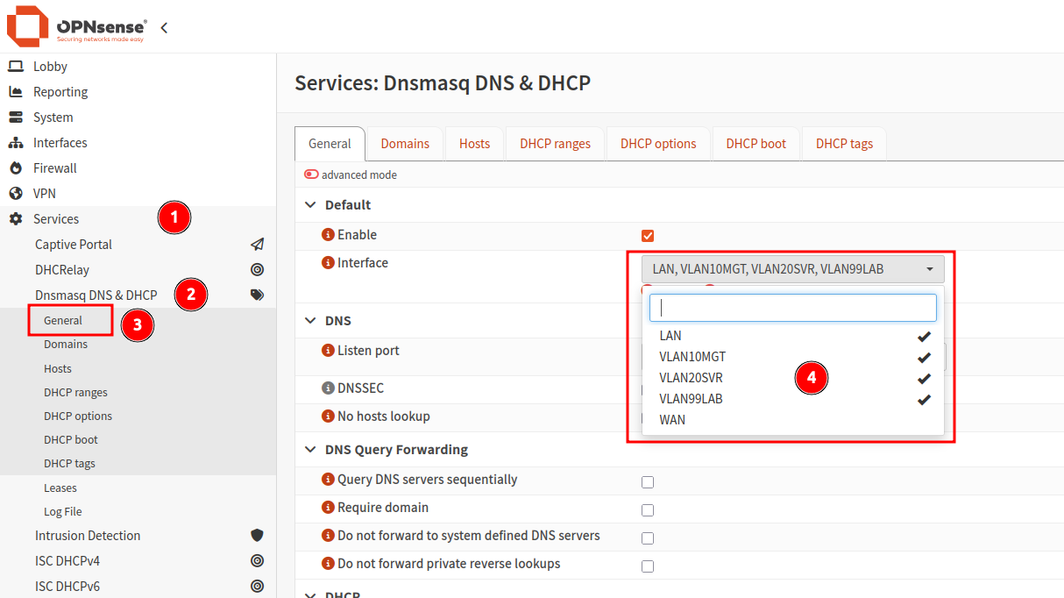Toggle the advanced mode switch
1064x598 pixels.
pyautogui.click(x=311, y=174)
